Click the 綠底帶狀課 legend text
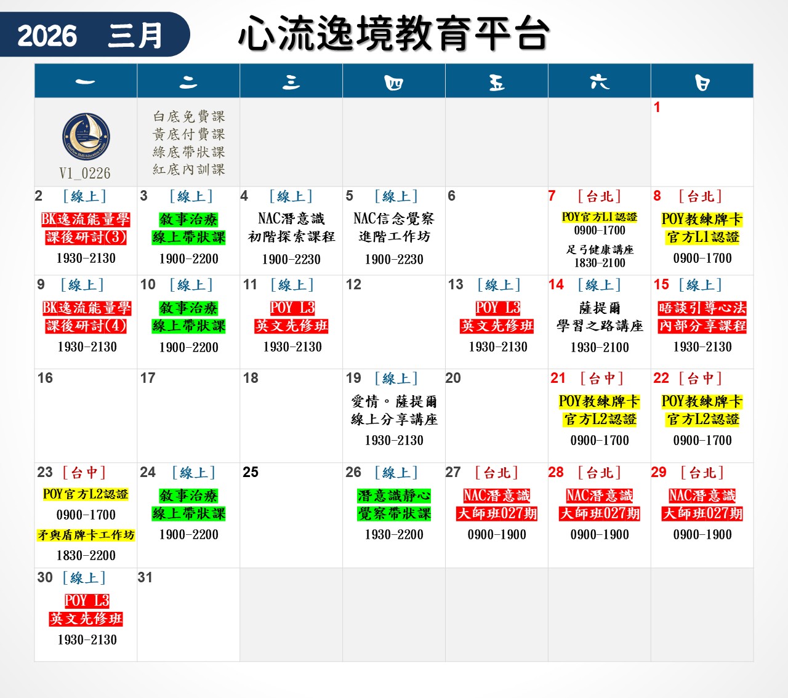This screenshot has width=788, height=698. click(189, 152)
